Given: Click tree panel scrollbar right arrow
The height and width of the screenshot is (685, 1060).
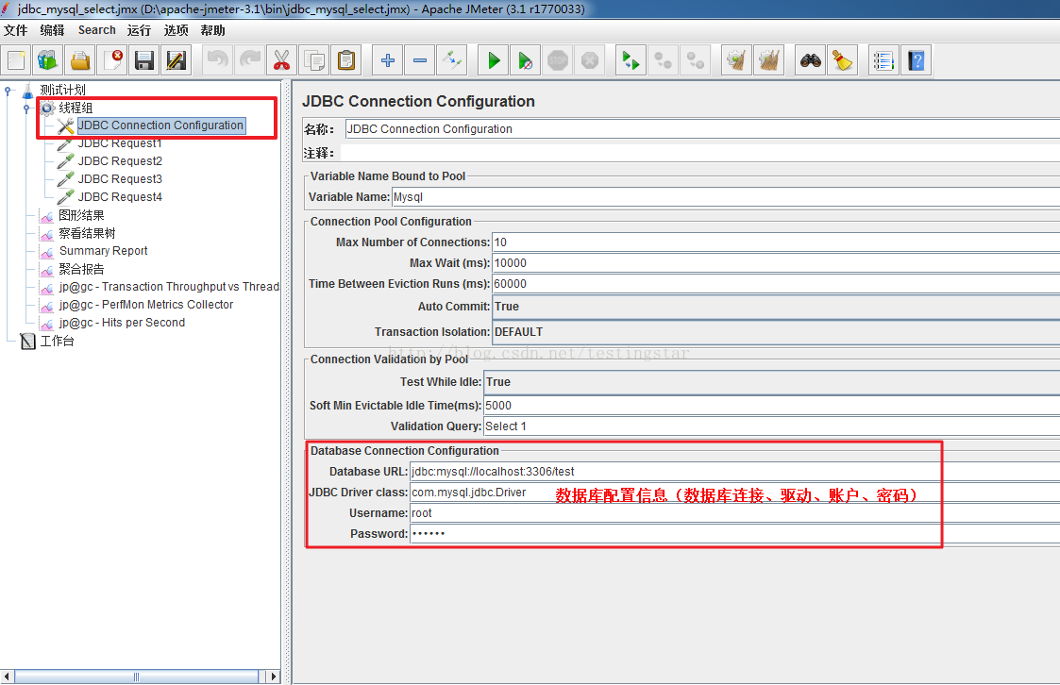Looking at the screenshot, I should (x=273, y=677).
